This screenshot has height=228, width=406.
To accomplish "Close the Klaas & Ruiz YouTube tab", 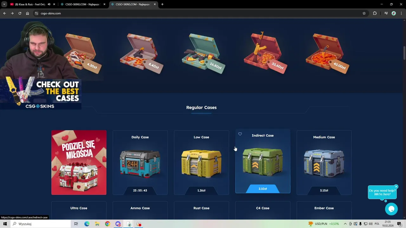I will tap(54, 4).
